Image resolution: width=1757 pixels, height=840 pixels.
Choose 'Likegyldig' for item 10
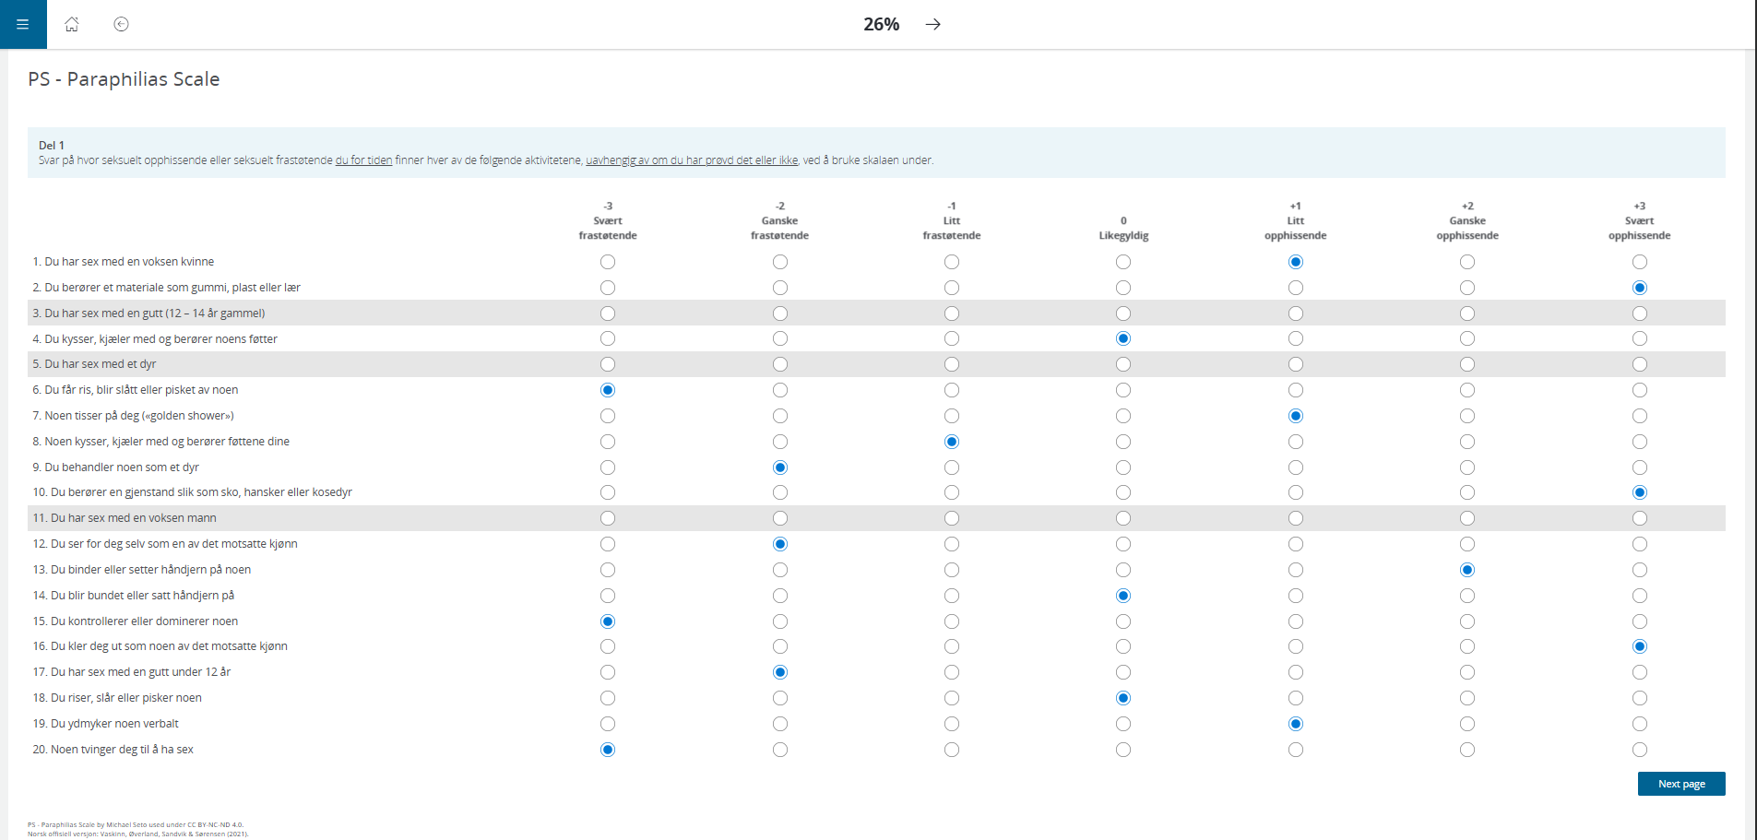coord(1123,492)
